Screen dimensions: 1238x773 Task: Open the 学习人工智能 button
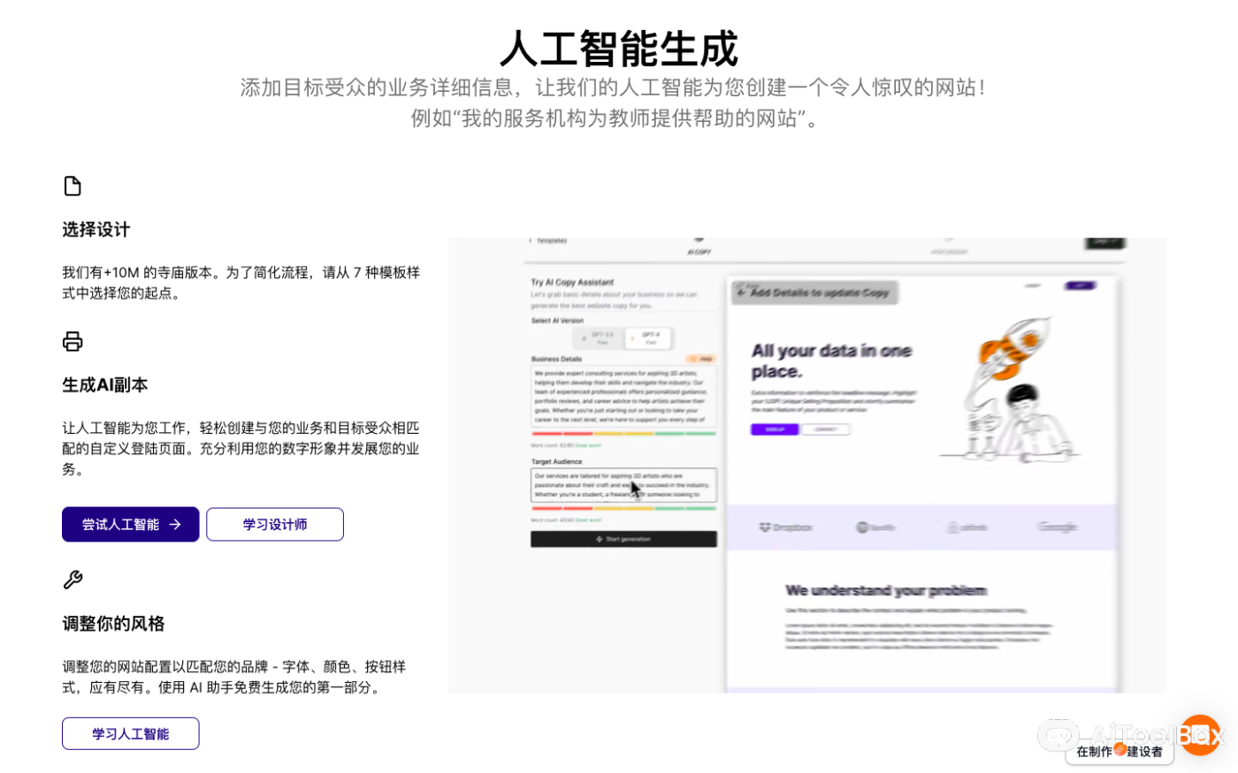[x=130, y=734]
